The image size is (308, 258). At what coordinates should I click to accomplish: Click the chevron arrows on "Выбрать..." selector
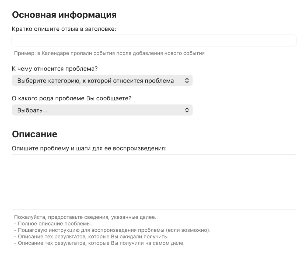[187, 110]
